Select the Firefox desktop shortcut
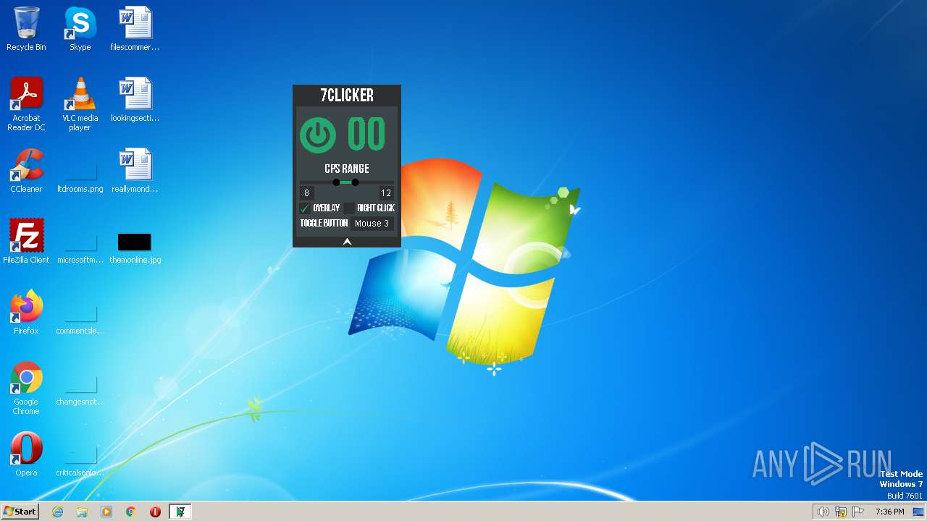 click(26, 313)
